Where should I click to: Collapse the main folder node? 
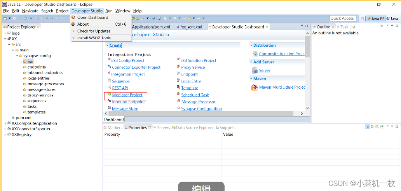tap(13, 50)
